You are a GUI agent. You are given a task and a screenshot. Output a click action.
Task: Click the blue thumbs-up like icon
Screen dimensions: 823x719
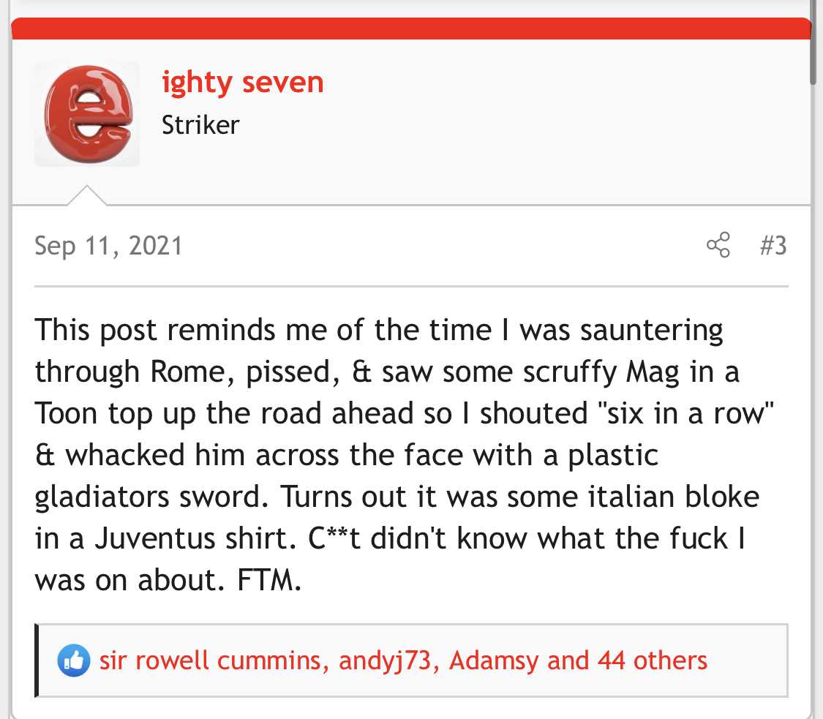coord(73,660)
